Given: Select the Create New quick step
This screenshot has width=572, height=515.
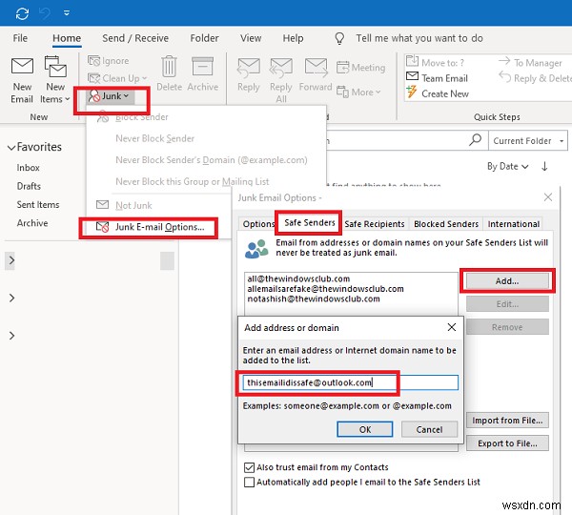Looking at the screenshot, I should [x=438, y=93].
